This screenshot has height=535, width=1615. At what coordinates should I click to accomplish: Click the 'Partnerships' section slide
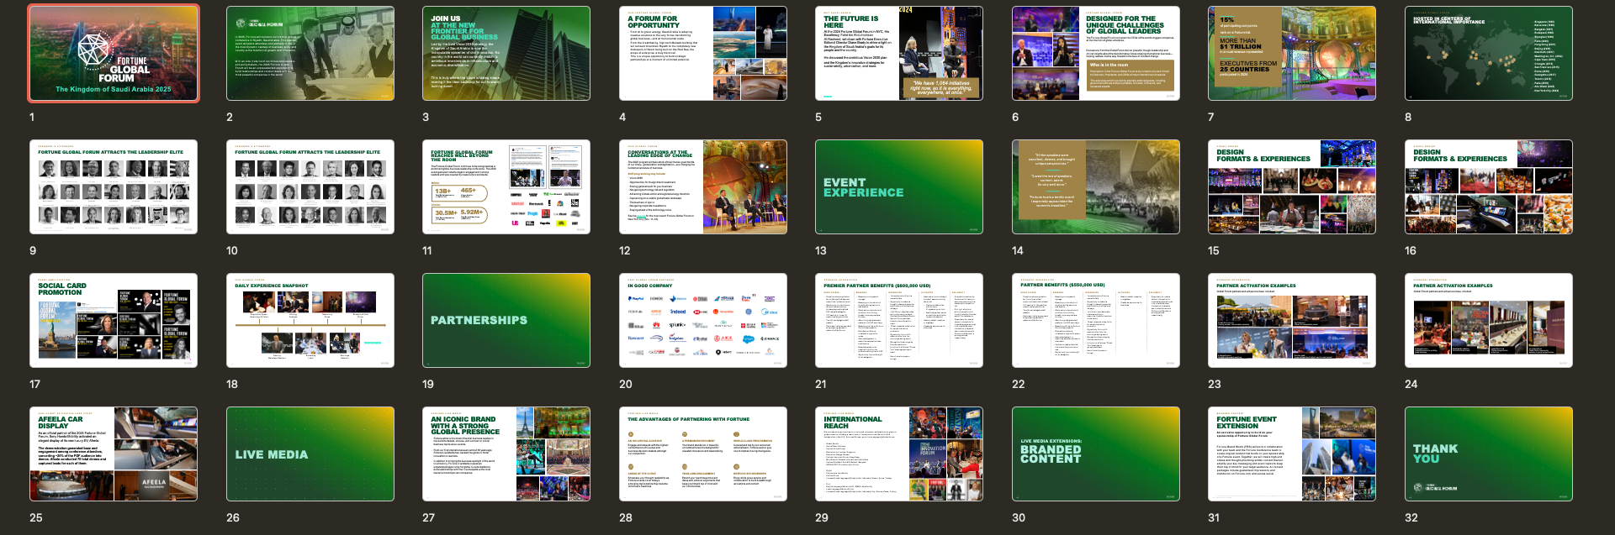coord(506,321)
